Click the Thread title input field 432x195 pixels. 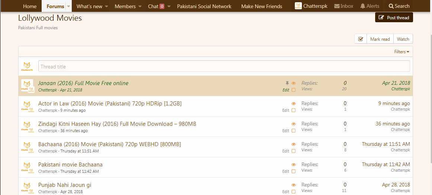pyautogui.click(x=224, y=67)
